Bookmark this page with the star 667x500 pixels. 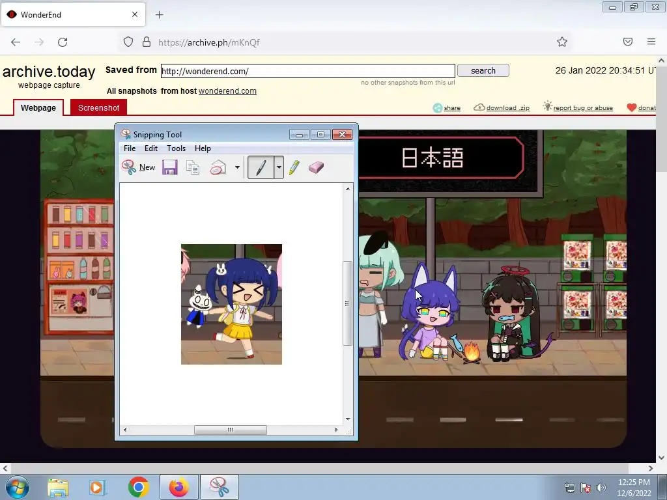[x=562, y=42]
